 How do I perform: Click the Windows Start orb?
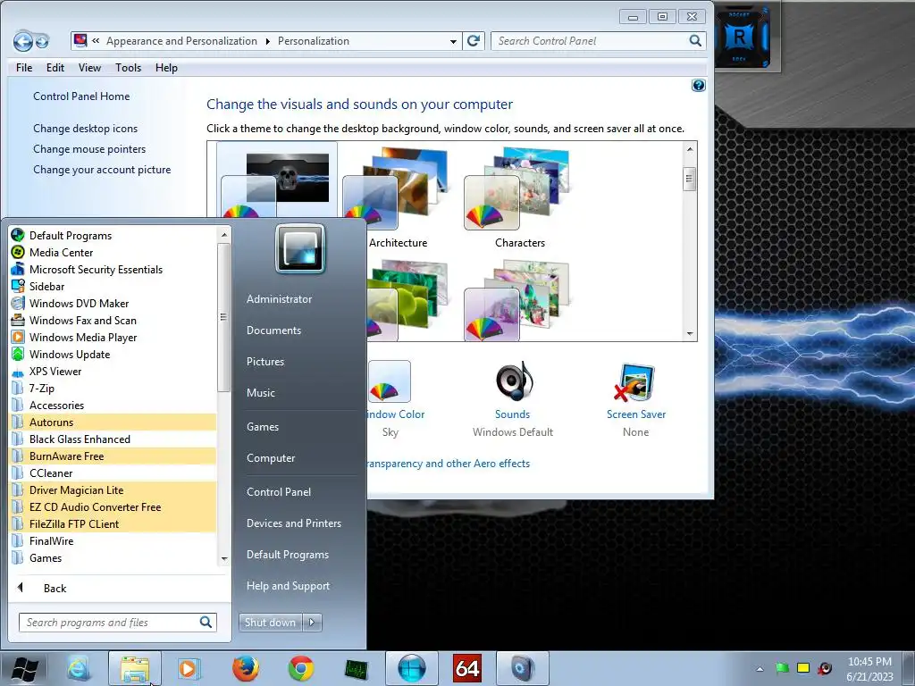[x=24, y=669]
